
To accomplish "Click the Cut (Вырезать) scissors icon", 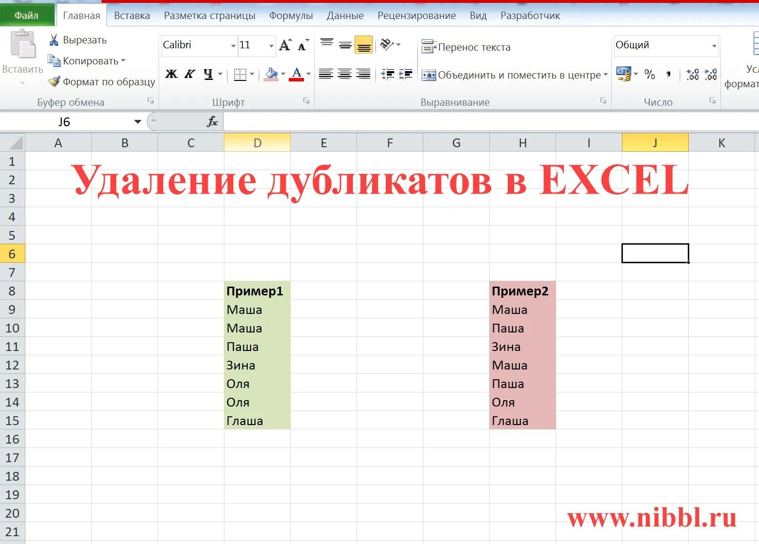I will click(x=54, y=40).
